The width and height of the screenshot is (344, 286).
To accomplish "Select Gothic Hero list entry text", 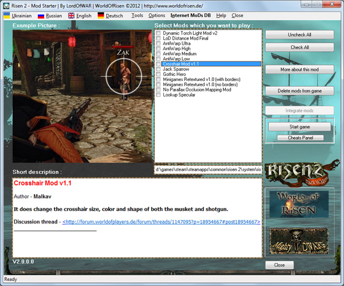I will (x=174, y=74).
